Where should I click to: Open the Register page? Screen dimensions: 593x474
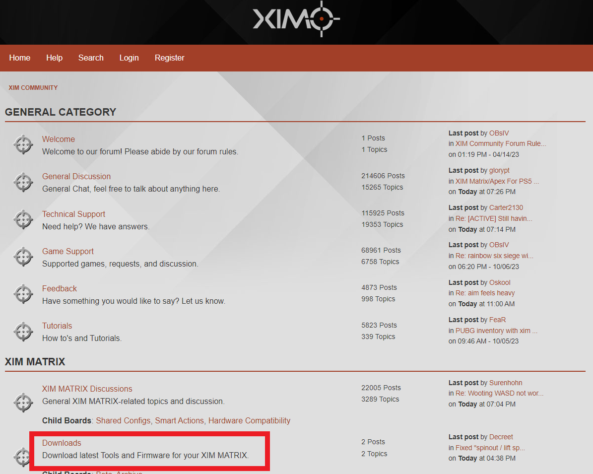[169, 58]
